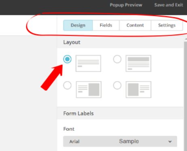This screenshot has height=151, width=187.
Task: Click Save and Exit
Action: click(x=168, y=5)
